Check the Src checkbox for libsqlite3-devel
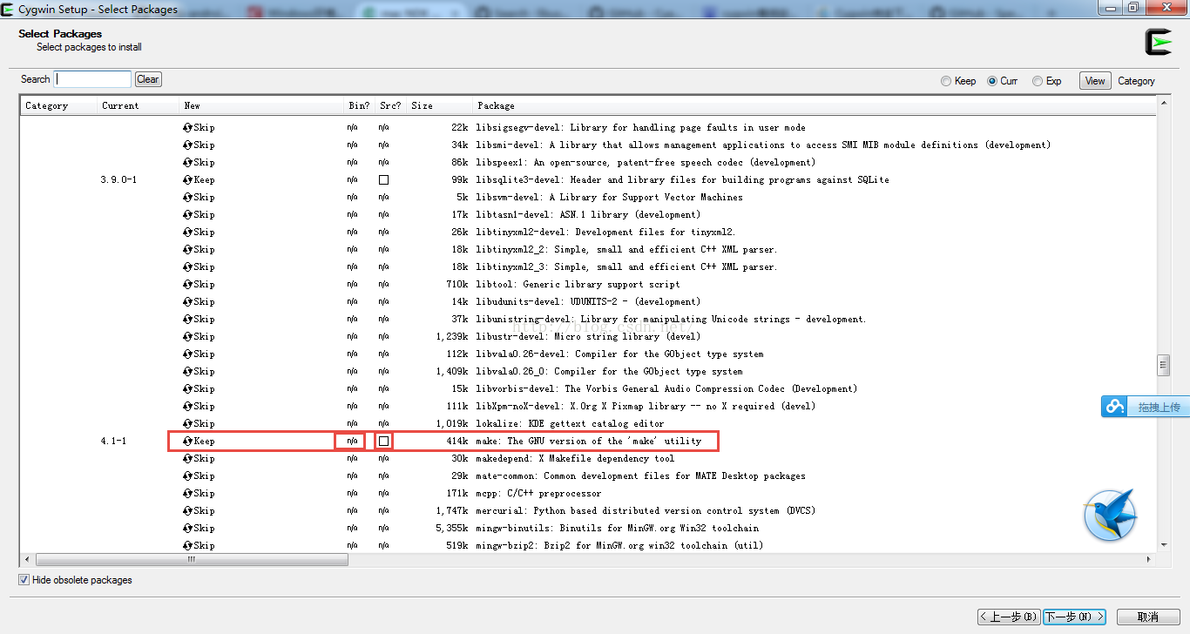The width and height of the screenshot is (1190, 634). [383, 179]
